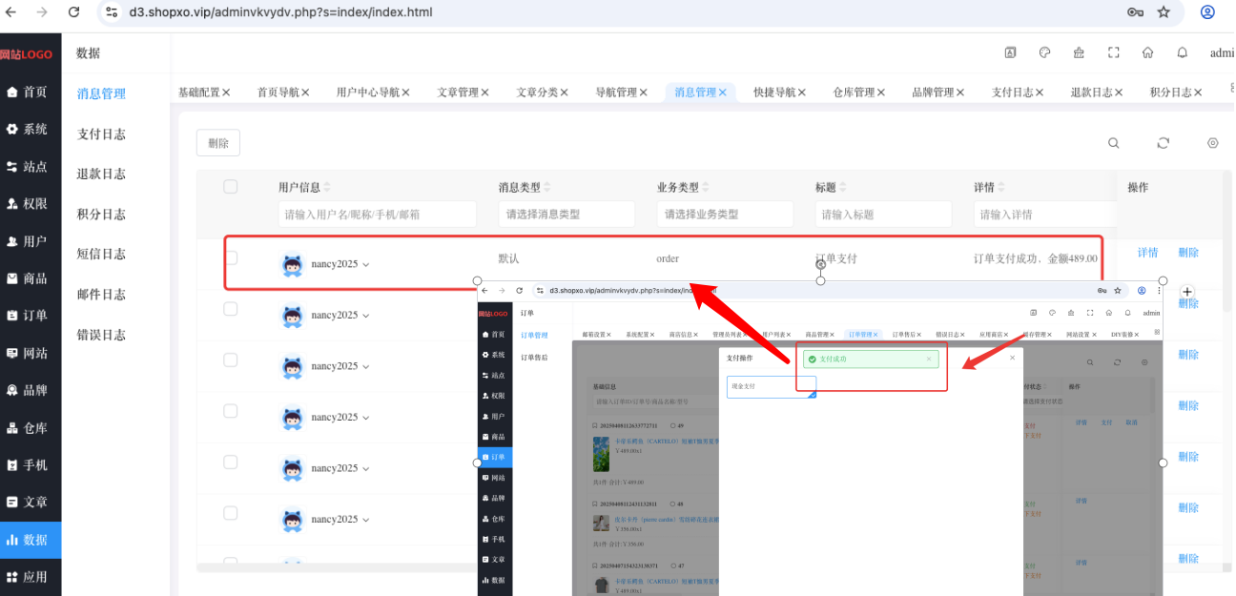The image size is (1236, 596).
Task: Open 邮件日志 in the data submenu
Action: (x=101, y=295)
